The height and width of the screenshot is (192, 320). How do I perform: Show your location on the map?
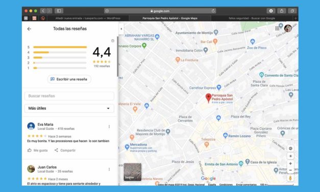pos(290,156)
